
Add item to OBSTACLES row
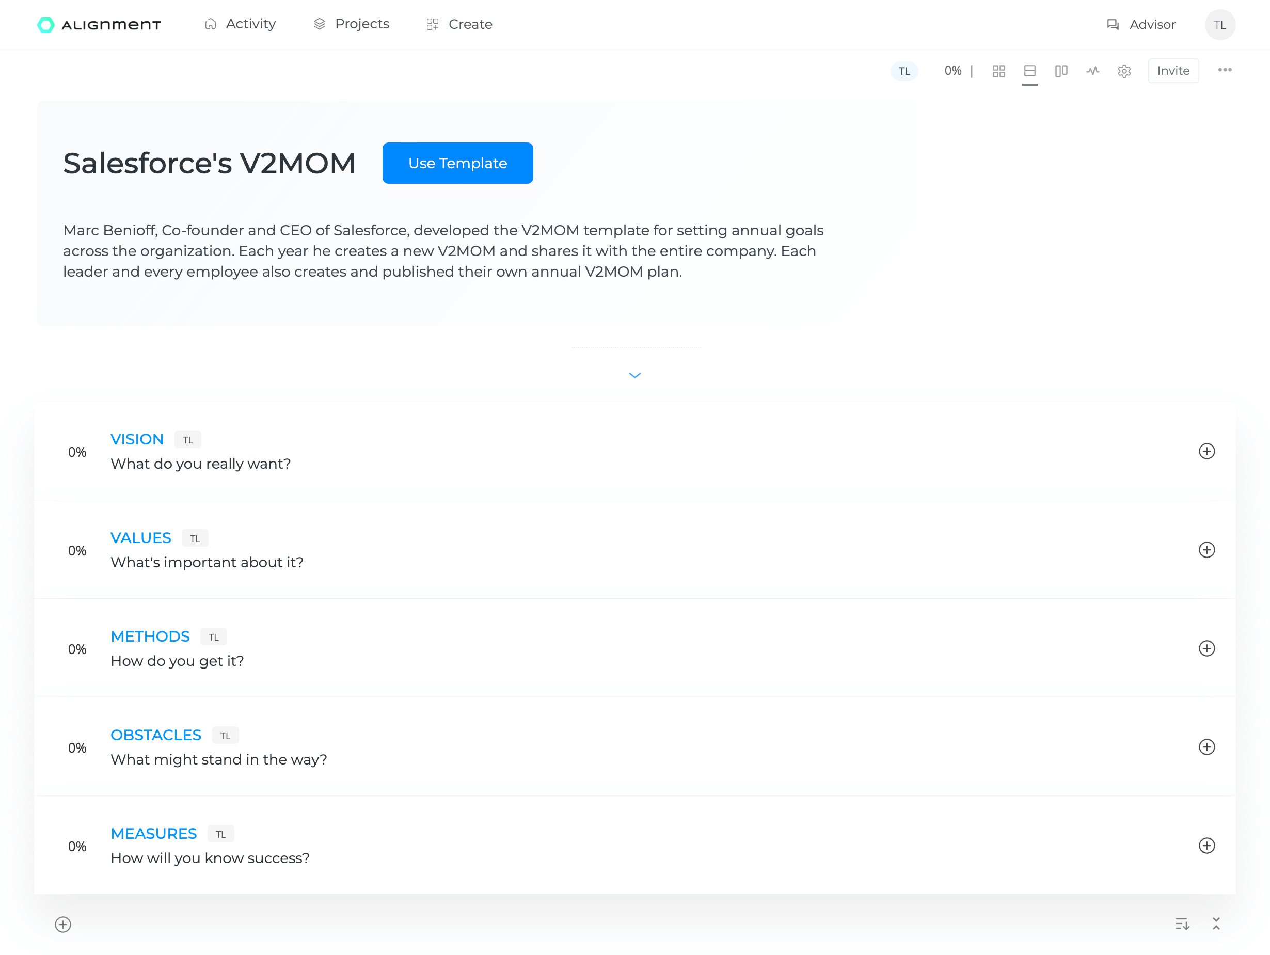coord(1207,747)
